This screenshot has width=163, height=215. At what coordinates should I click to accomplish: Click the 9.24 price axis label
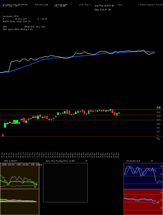tap(159, 128)
